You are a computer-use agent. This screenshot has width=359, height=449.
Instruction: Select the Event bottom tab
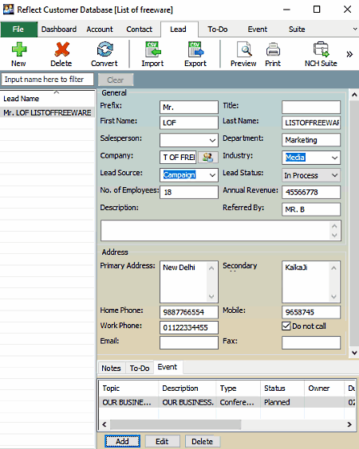[168, 367]
